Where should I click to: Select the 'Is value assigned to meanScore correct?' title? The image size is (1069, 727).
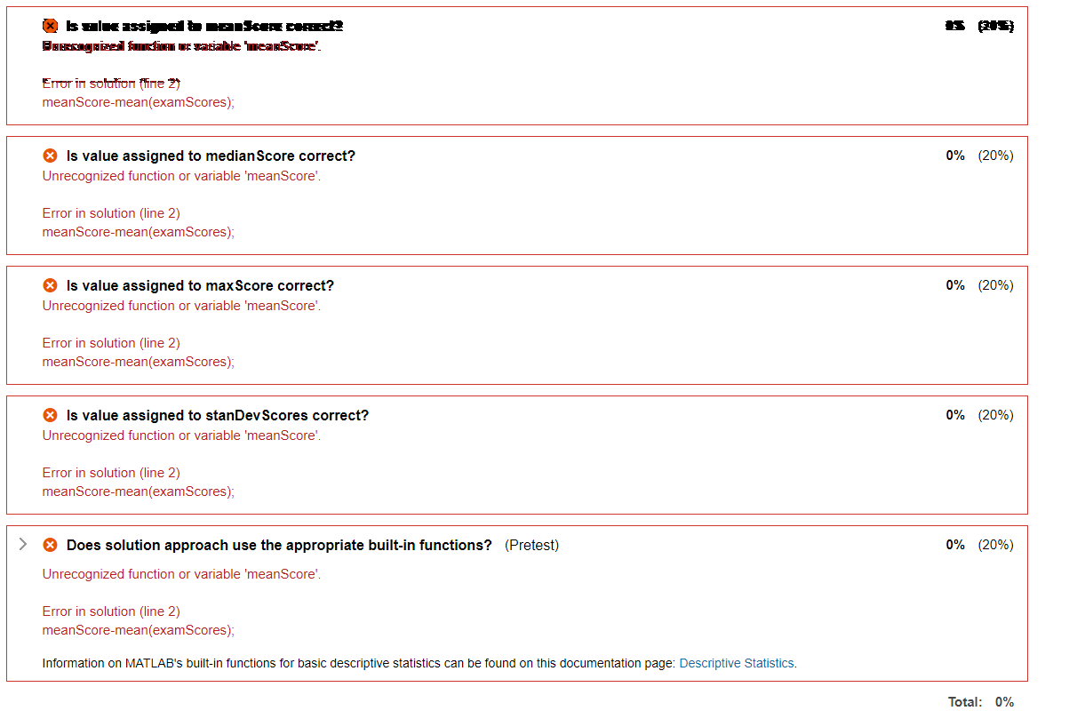(x=204, y=26)
